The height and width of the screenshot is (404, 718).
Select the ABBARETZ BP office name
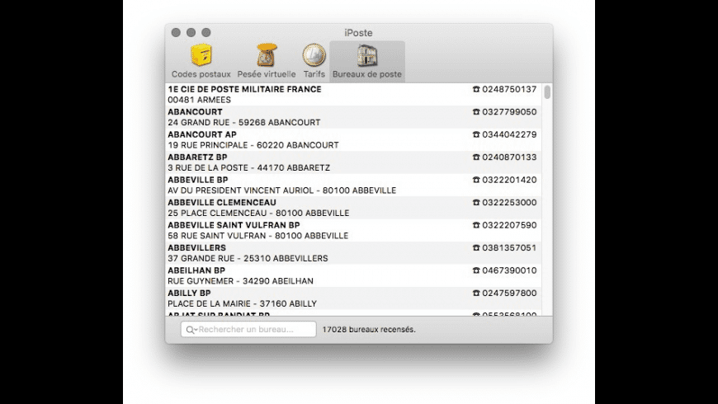[x=197, y=157]
